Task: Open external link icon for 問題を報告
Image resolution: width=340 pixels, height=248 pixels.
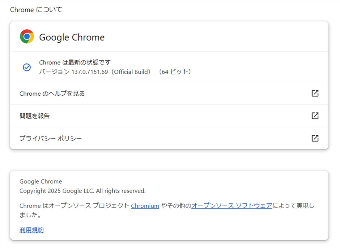Action: click(315, 116)
